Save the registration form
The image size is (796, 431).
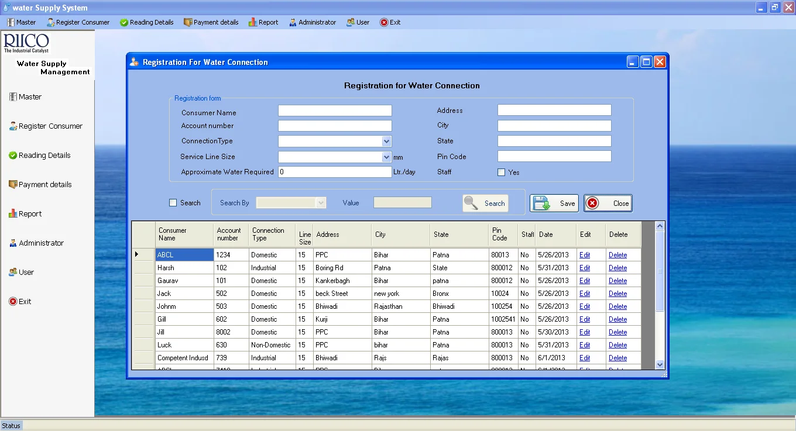[553, 203]
